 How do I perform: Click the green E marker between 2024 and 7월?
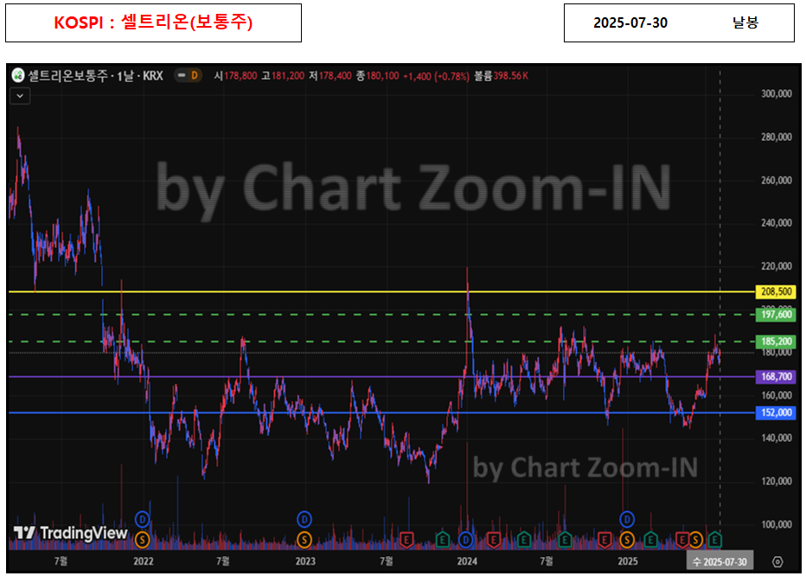[523, 540]
